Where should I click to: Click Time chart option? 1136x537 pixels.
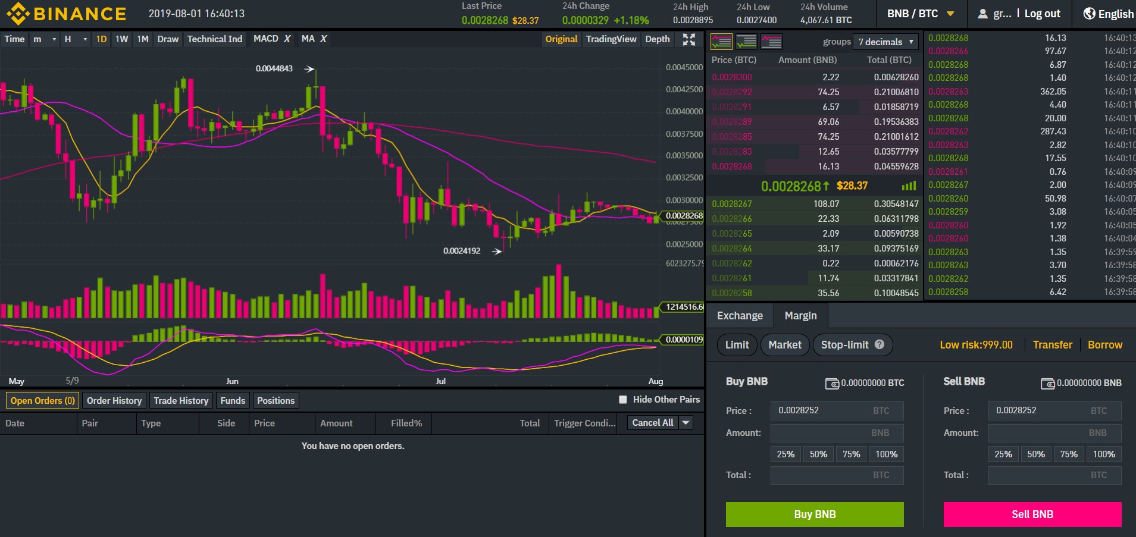pos(14,39)
